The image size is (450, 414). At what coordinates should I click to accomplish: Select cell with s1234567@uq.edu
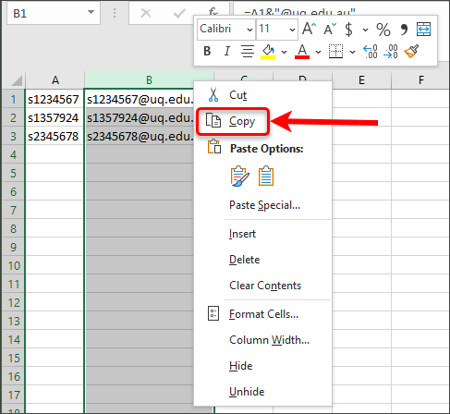[x=140, y=99]
